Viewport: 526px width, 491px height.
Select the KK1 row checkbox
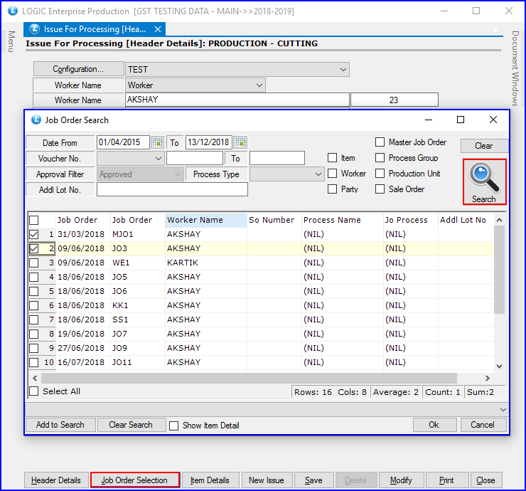(33, 305)
